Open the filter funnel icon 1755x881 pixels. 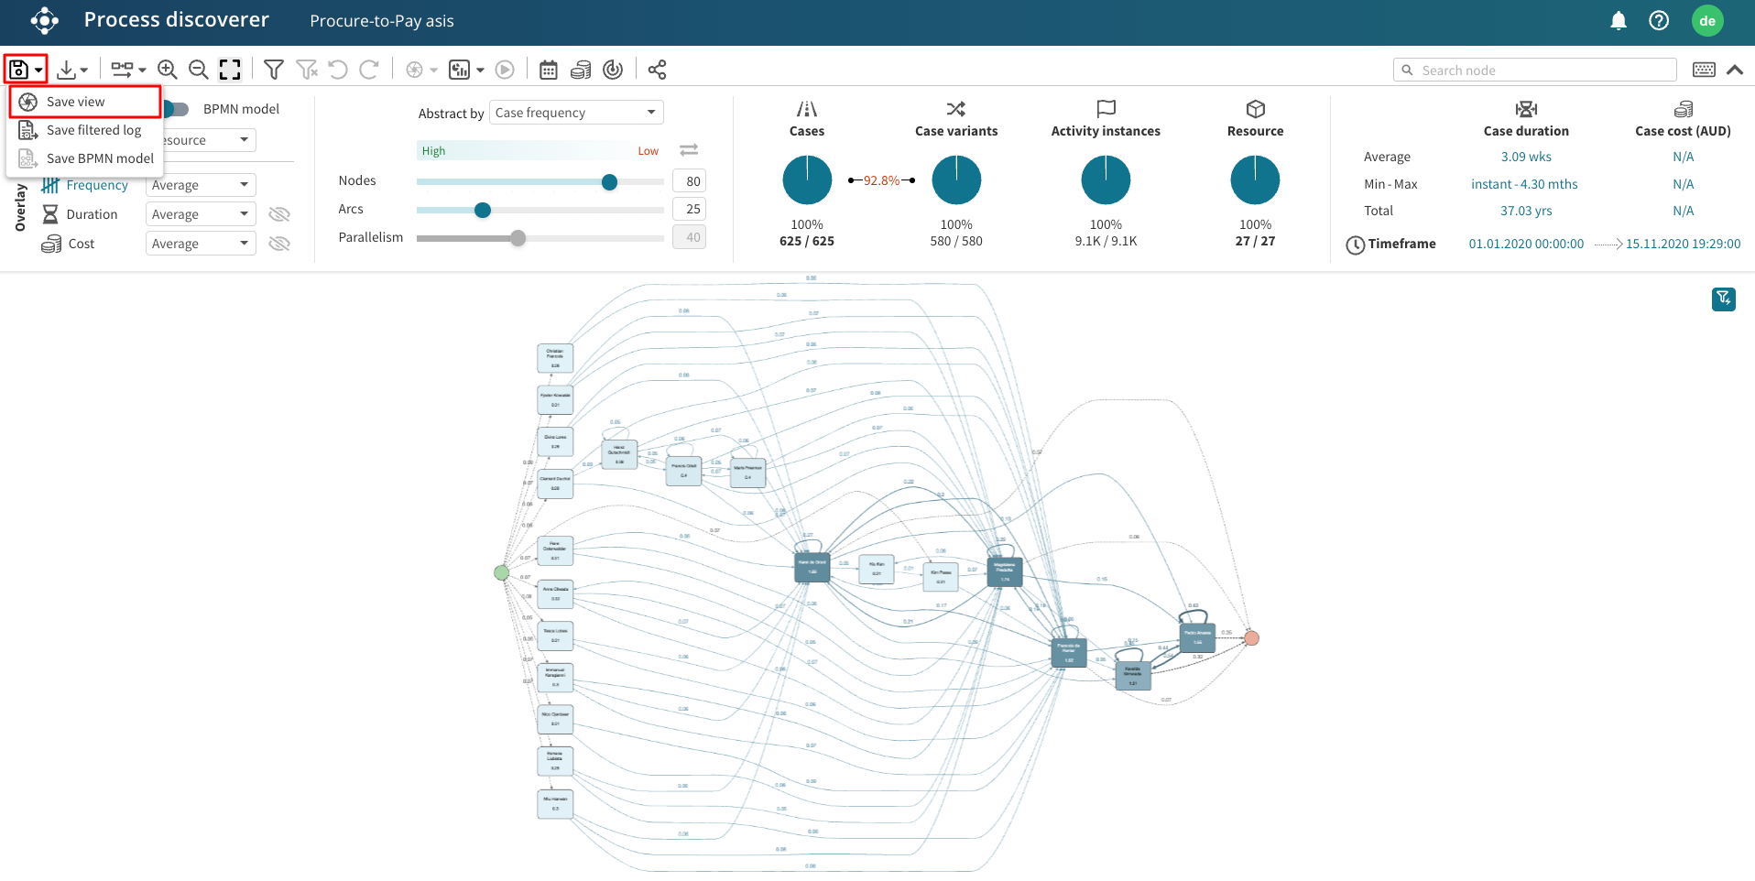(273, 70)
